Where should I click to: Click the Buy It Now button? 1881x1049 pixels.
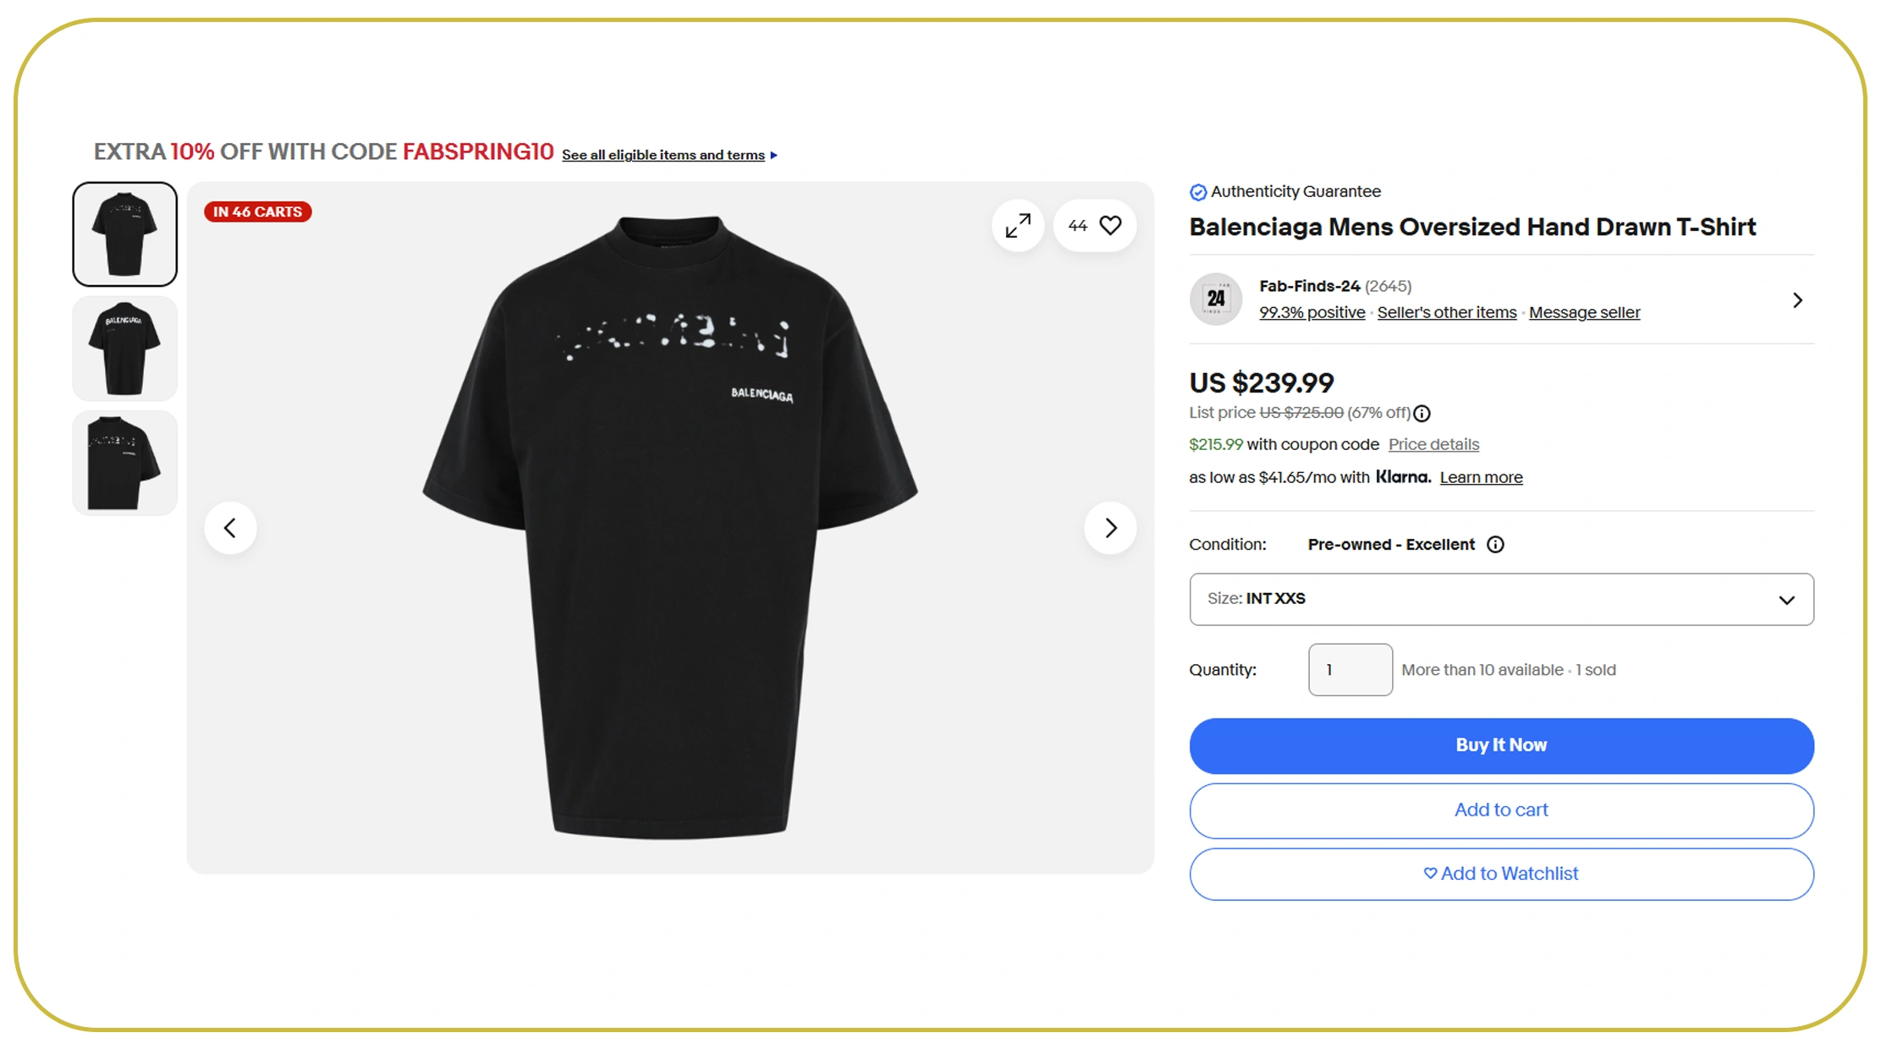tap(1501, 745)
